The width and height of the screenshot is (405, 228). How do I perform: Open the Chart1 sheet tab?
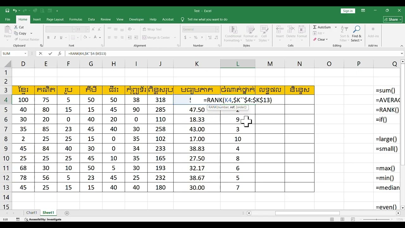pyautogui.click(x=32, y=213)
